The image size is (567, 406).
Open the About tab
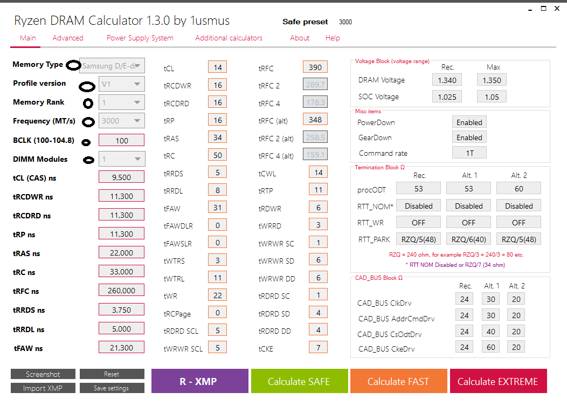click(x=300, y=38)
